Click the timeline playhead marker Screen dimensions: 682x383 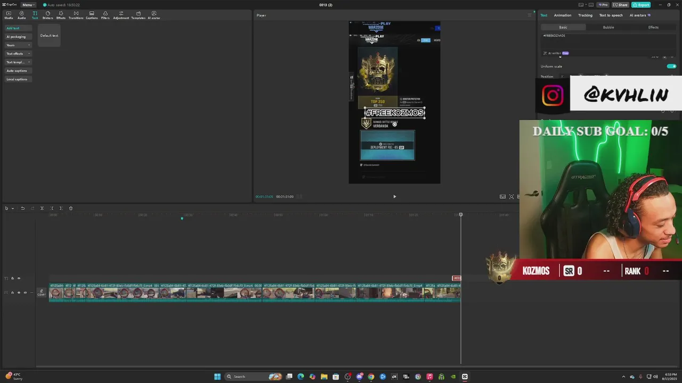[x=461, y=214]
